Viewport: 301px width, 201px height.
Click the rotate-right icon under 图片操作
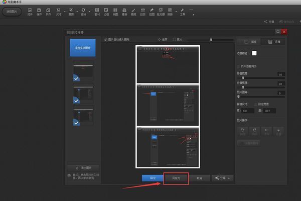[254, 131]
